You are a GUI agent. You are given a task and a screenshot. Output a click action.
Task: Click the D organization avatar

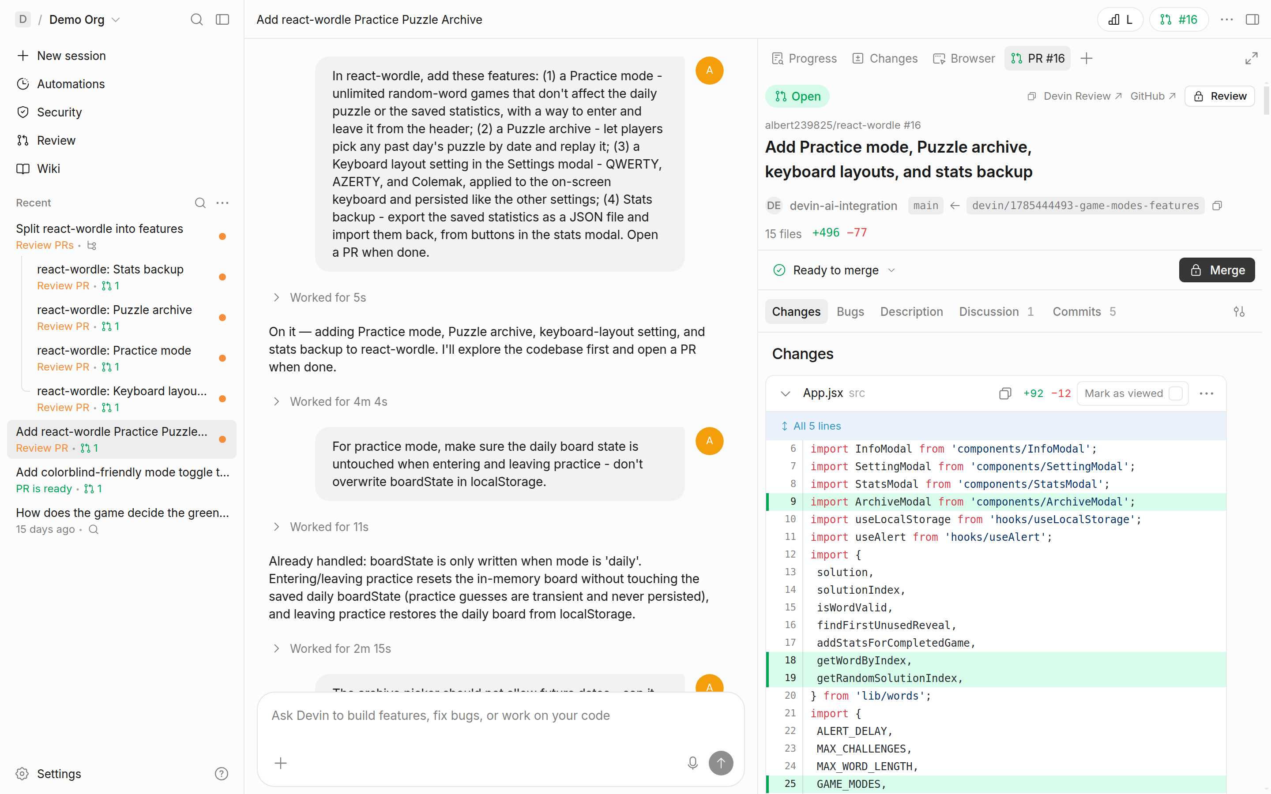(23, 19)
